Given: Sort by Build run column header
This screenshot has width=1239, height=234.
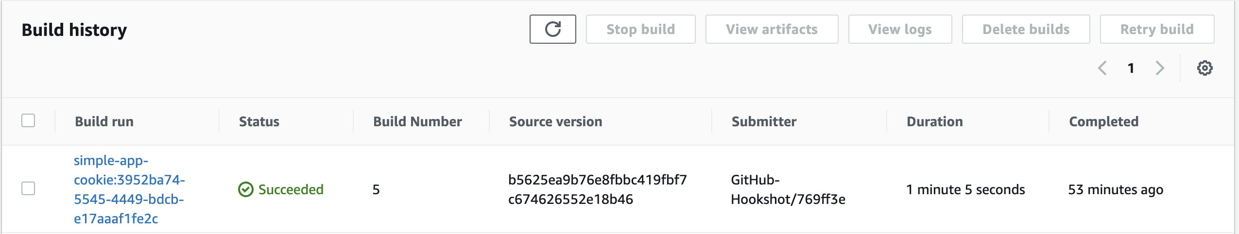Looking at the screenshot, I should pos(104,121).
